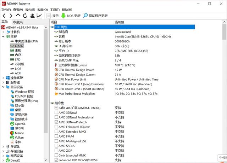Expand the 操作系统 tree node
Viewport: 227px width, 163px height.
coord(3,78)
